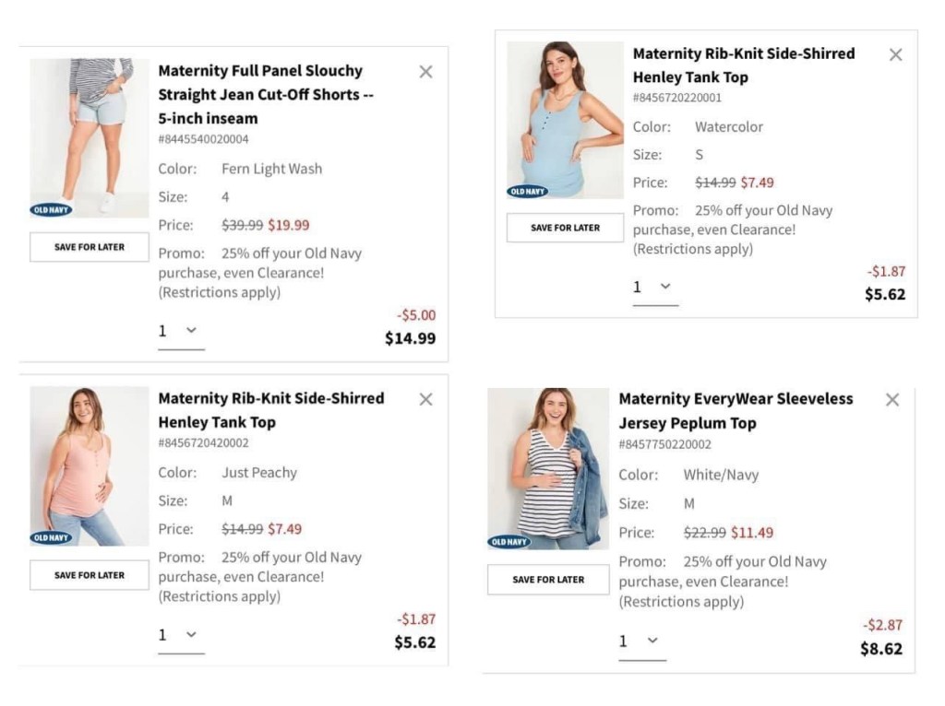945x706 pixels.
Task: Remove the EveryWear Jersey Peplum Top
Action: pos(892,400)
